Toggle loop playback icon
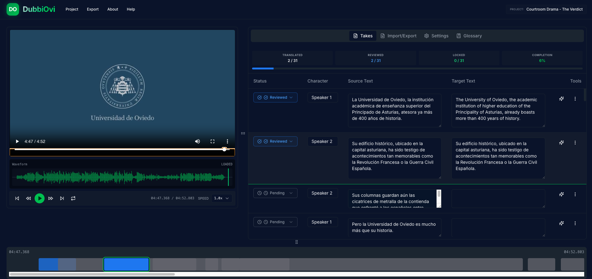 (73, 198)
